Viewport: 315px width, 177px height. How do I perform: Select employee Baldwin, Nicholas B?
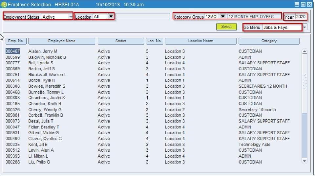point(47,57)
